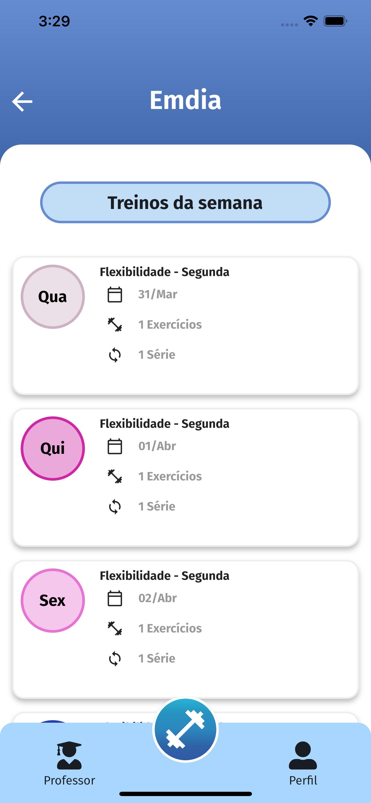Open the 31/Mar Flexibilidade - Segunda workout
Viewport: 371px width, 803px height.
[x=185, y=325]
